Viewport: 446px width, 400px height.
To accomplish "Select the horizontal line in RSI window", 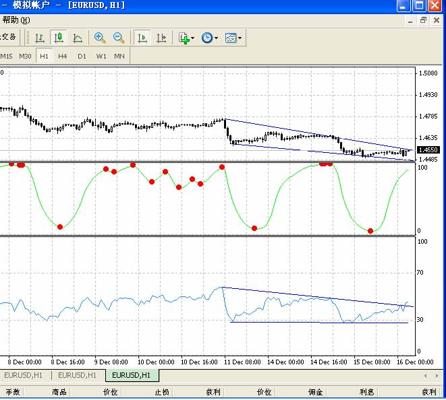I will (x=319, y=322).
